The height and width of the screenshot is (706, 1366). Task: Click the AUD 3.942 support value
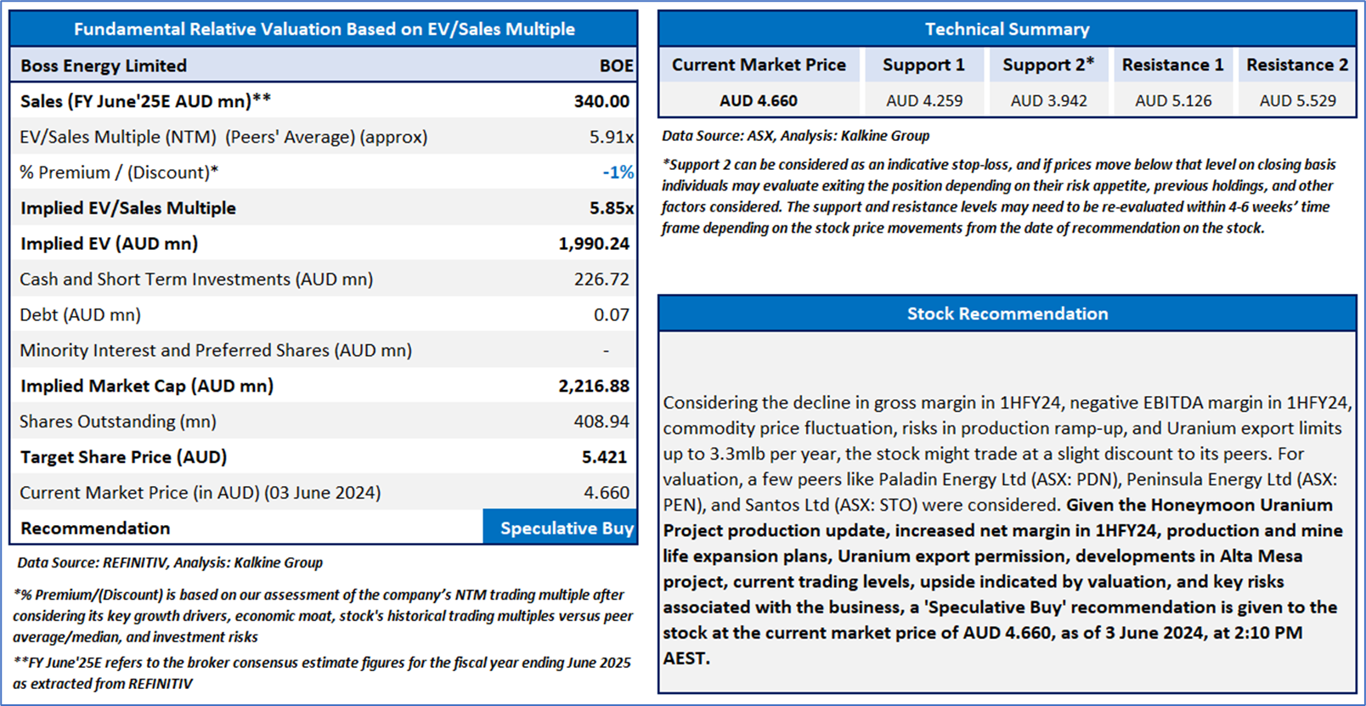tap(1048, 100)
